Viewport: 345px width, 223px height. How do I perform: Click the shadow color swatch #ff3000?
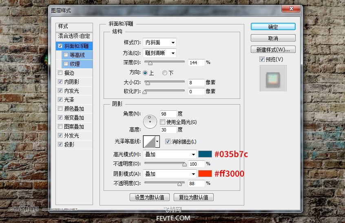[x=205, y=174]
